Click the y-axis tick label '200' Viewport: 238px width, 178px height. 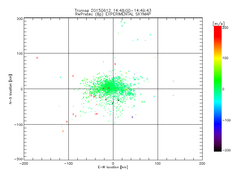[20, 19]
